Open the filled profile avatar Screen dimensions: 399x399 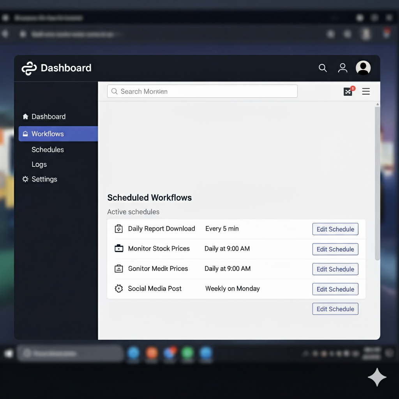coord(363,68)
